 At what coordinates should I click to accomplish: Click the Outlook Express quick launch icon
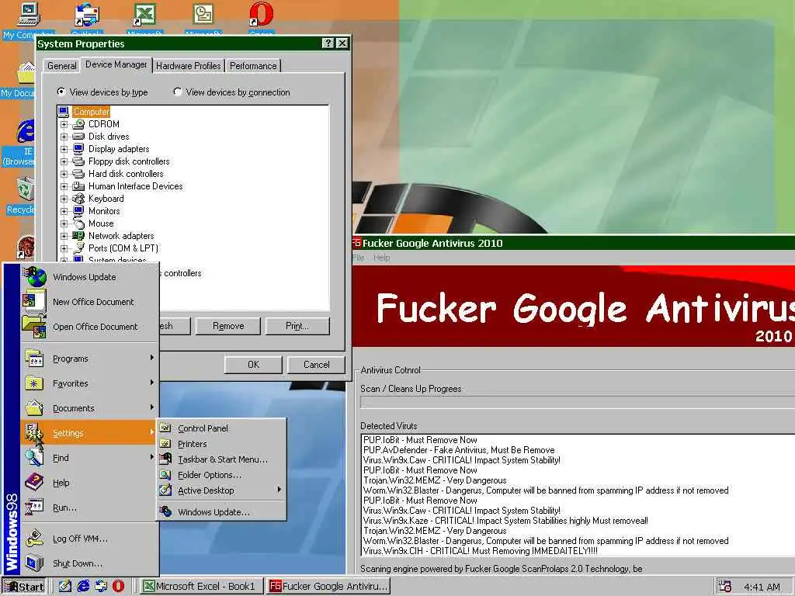(100, 586)
